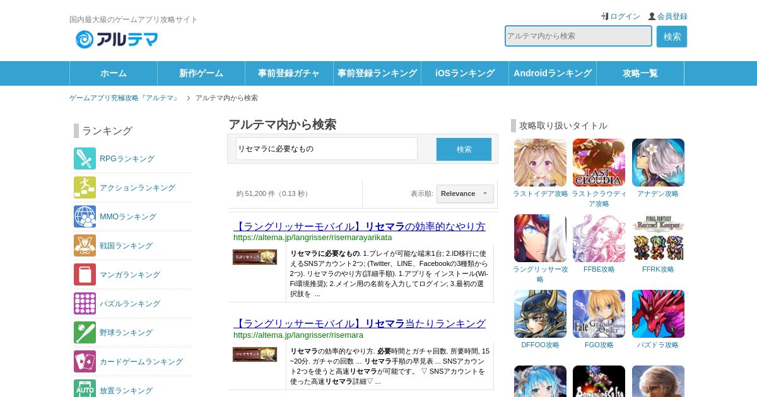Open the iOSランキング tab
This screenshot has width=757, height=397.
click(465, 73)
